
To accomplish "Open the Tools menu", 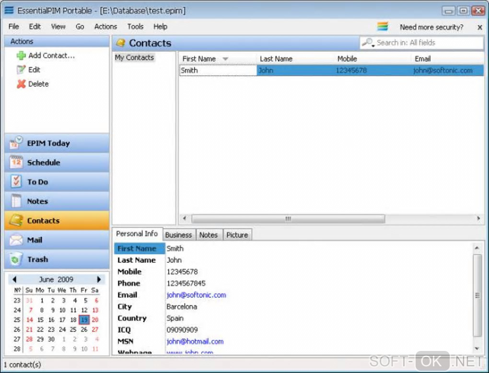I will coord(135,27).
